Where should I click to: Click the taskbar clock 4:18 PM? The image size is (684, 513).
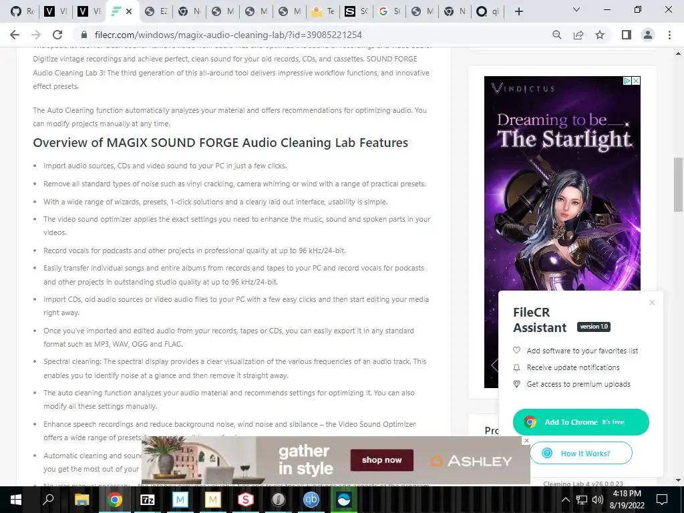(627, 494)
